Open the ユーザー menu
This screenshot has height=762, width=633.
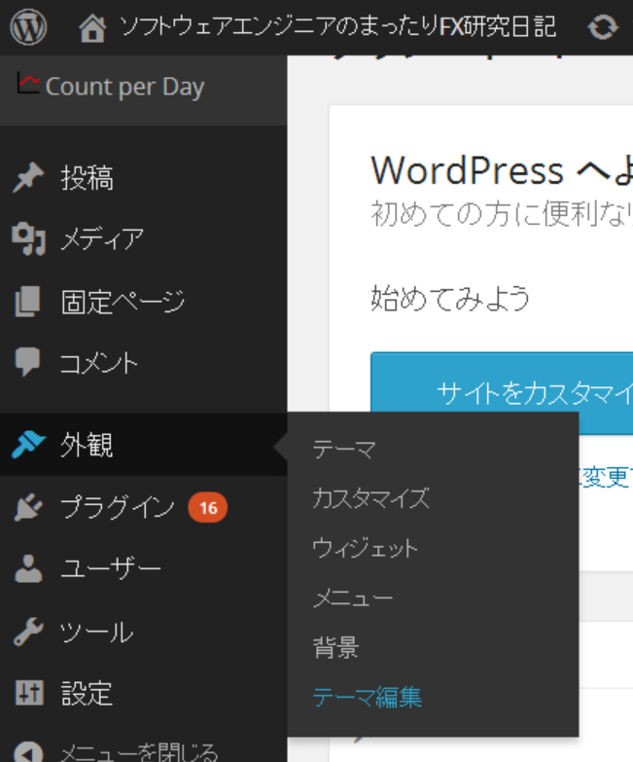[x=111, y=568]
